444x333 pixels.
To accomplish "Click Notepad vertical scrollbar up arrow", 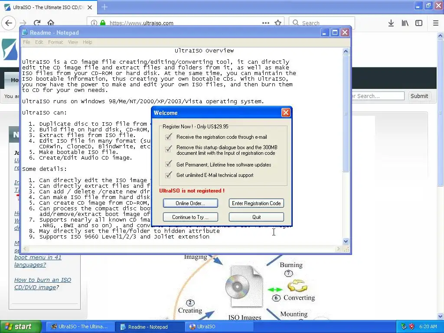I will tap(346, 51).
